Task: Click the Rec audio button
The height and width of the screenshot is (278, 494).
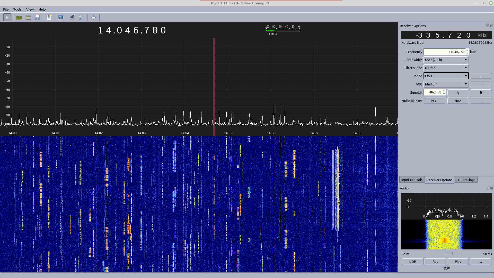Action: tap(435, 262)
